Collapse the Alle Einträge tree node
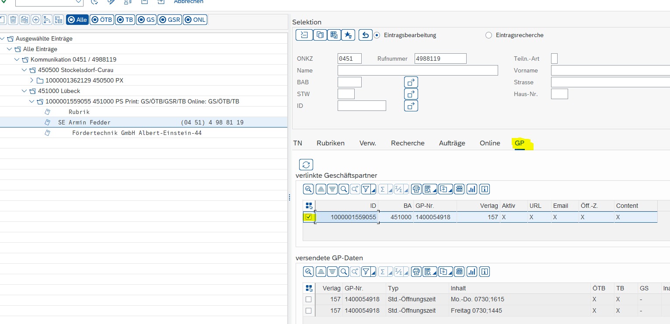670x324 pixels. 9,49
